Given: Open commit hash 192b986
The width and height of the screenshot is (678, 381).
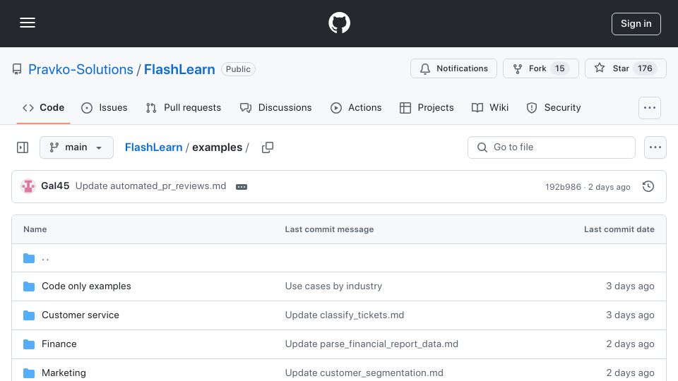Looking at the screenshot, I should tap(563, 186).
